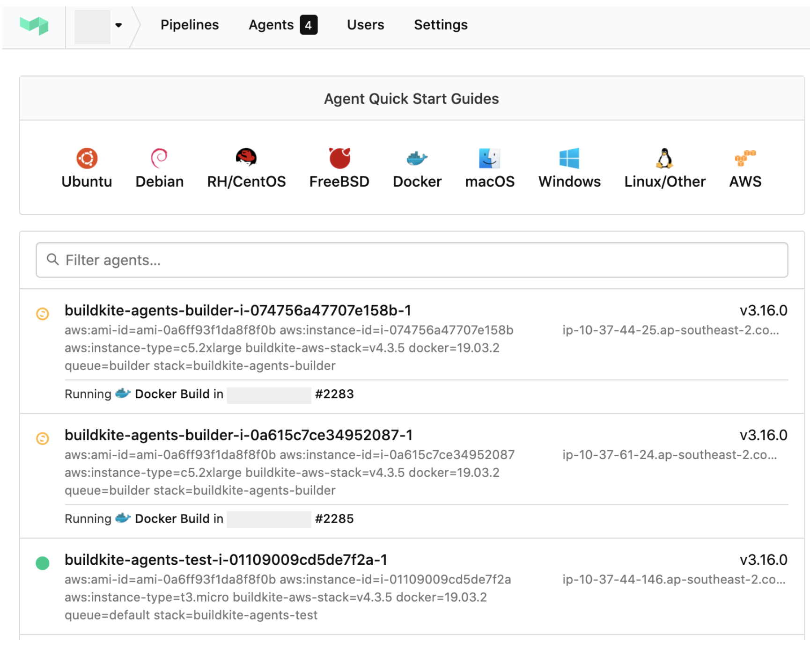Open the Windows logo guide icon

coord(569,158)
